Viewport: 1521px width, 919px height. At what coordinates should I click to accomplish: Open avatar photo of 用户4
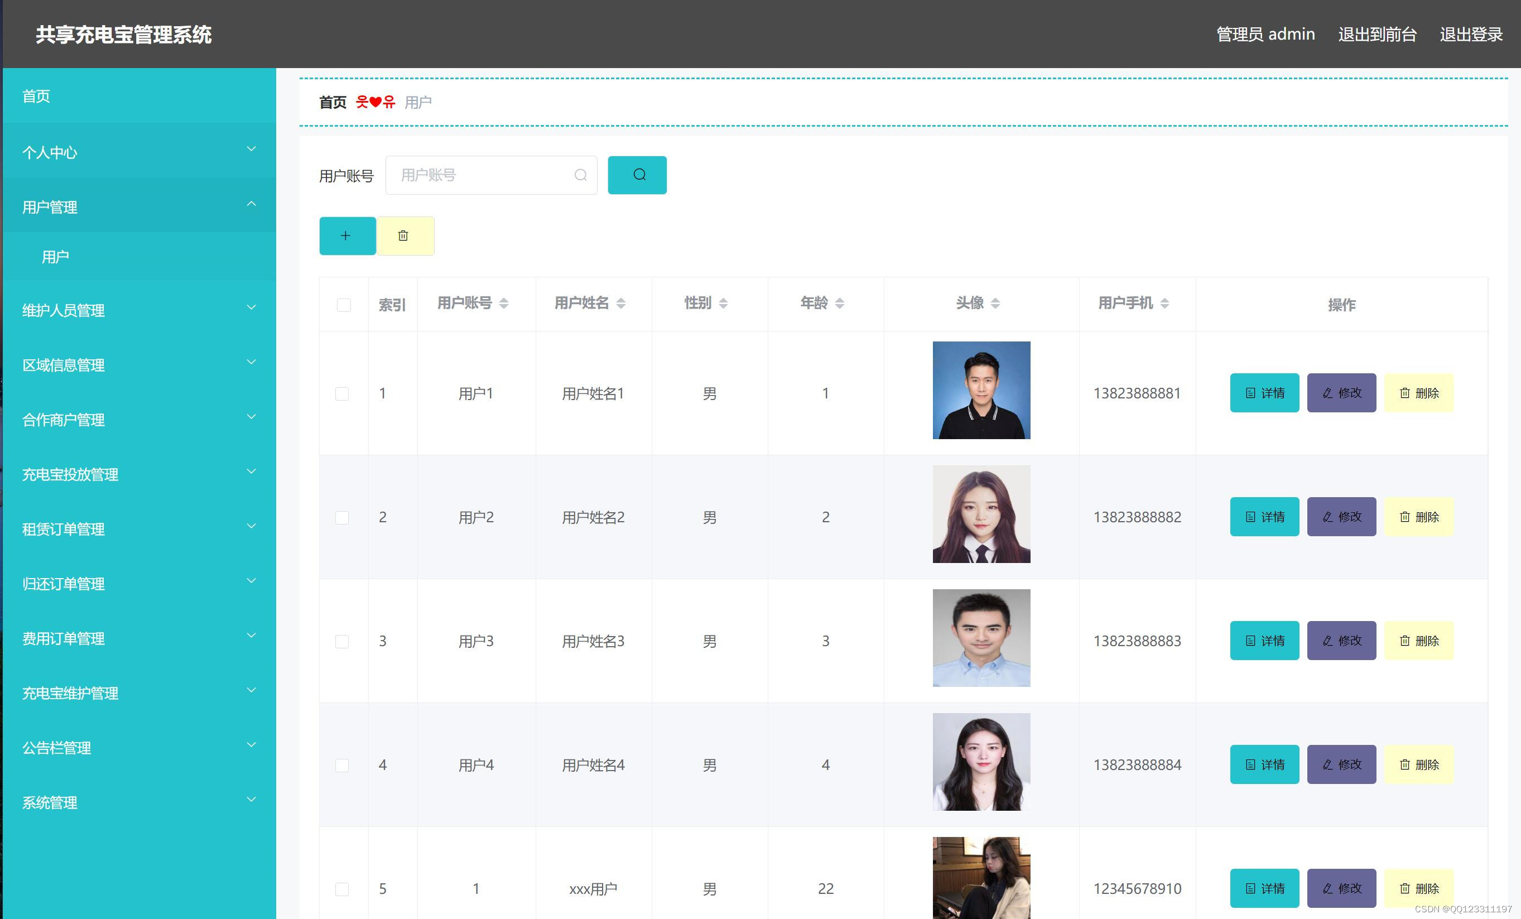(x=981, y=762)
